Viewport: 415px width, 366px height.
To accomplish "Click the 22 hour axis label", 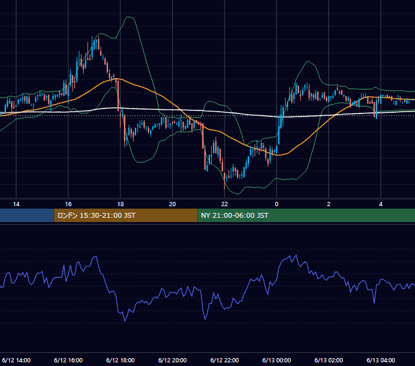I will point(225,204).
